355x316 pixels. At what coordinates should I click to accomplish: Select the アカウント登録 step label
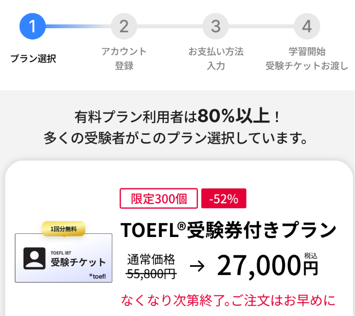click(124, 58)
